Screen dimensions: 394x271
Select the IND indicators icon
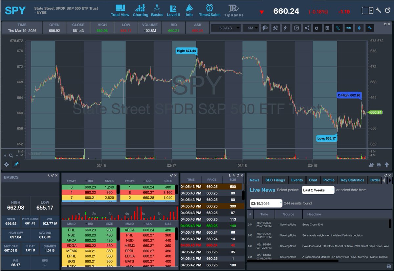pos(349,28)
